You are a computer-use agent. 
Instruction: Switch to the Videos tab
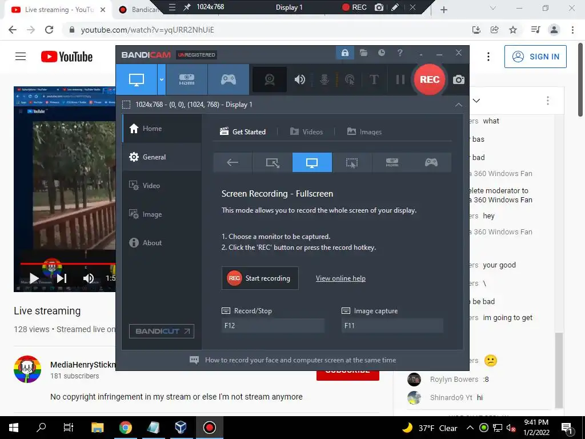tap(306, 132)
